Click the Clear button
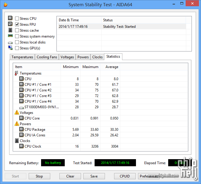This screenshot has width=201, height=184. [x=70, y=176]
